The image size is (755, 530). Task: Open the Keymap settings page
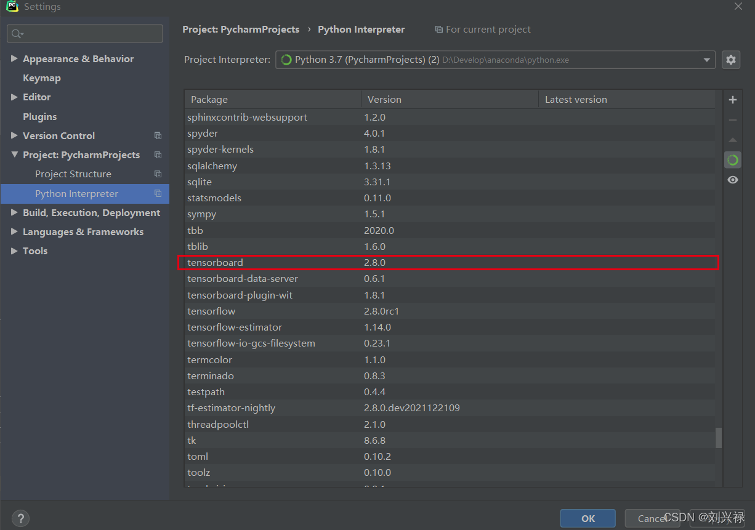coord(42,78)
